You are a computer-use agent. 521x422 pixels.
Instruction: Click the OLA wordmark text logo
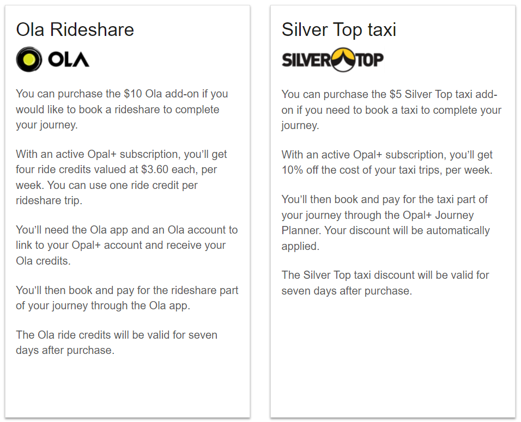click(x=69, y=60)
